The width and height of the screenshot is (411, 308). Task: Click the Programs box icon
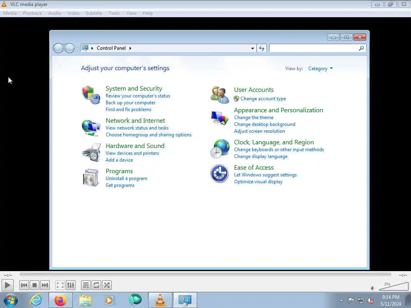[x=91, y=178]
